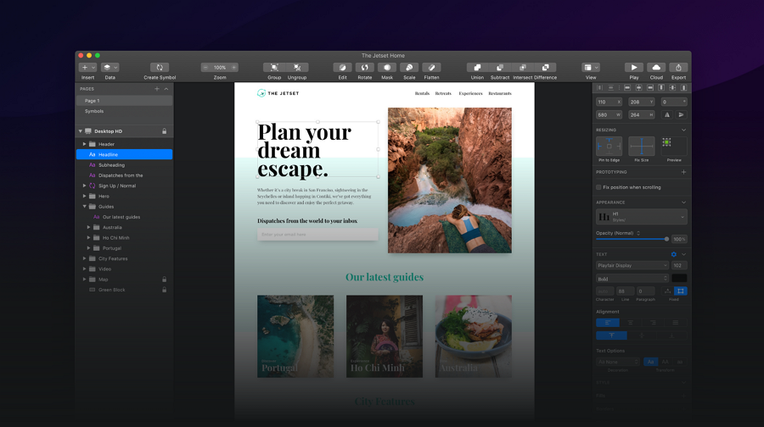
Task: Expand the Header layer group
Action: click(84, 144)
